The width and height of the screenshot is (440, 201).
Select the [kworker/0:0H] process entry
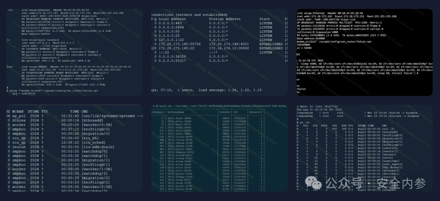97,125
